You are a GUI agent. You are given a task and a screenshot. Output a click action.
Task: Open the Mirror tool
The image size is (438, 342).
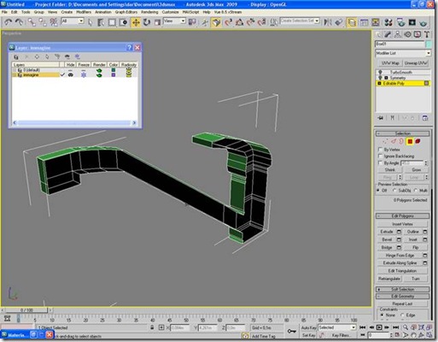click(328, 22)
